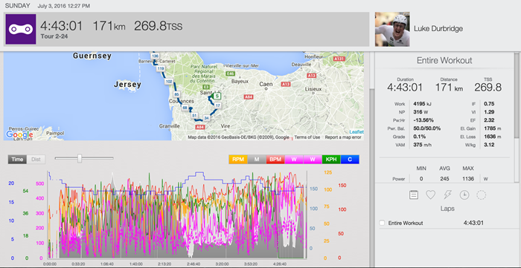The image size is (521, 268).
Task: Click the 51 km marker on route
Action: [195, 115]
